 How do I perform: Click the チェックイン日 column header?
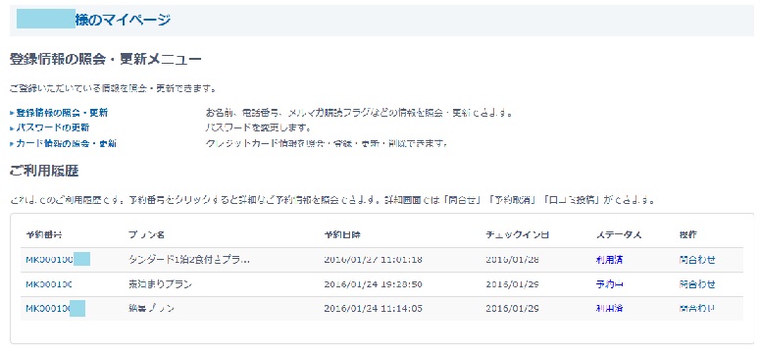pos(518,234)
